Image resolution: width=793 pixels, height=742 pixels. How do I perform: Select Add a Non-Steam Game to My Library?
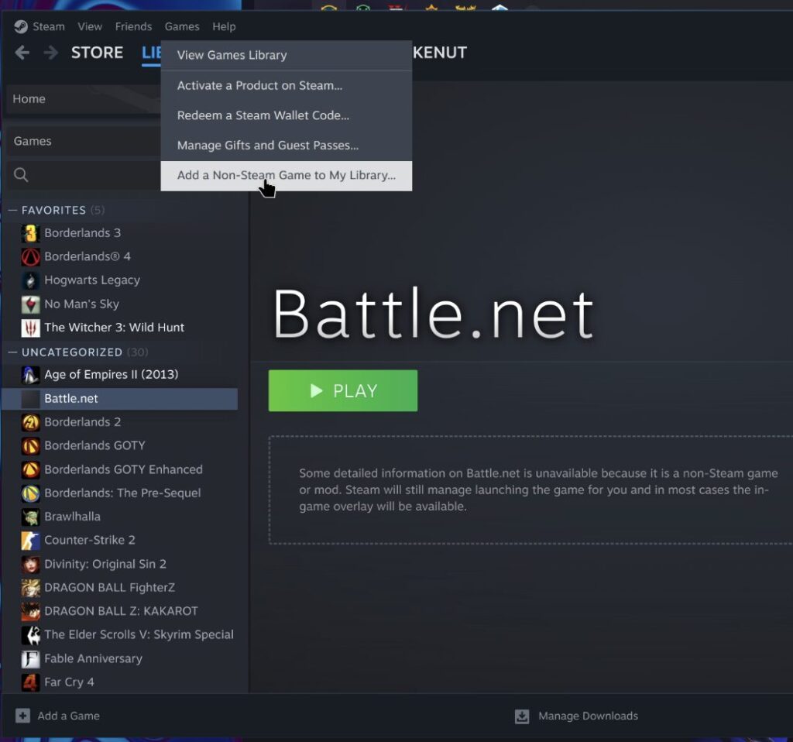[x=286, y=175]
